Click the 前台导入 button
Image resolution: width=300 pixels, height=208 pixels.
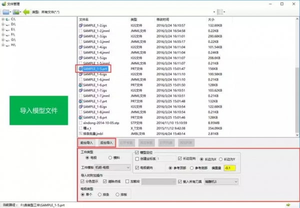coord(86,143)
